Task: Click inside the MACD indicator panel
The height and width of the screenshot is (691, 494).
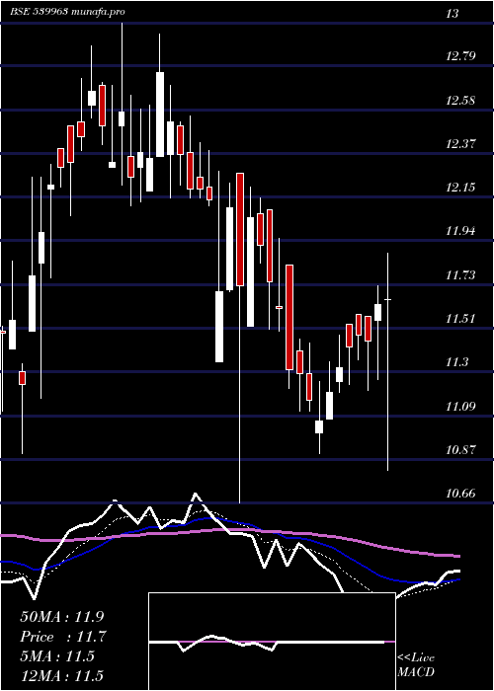Action: pyautogui.click(x=272, y=642)
